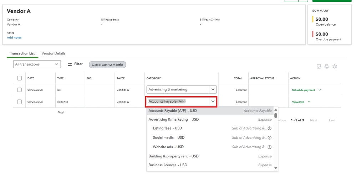Check the 05/30/2025 Bill row checkbox
This screenshot has width=356, height=177.
point(20,90)
